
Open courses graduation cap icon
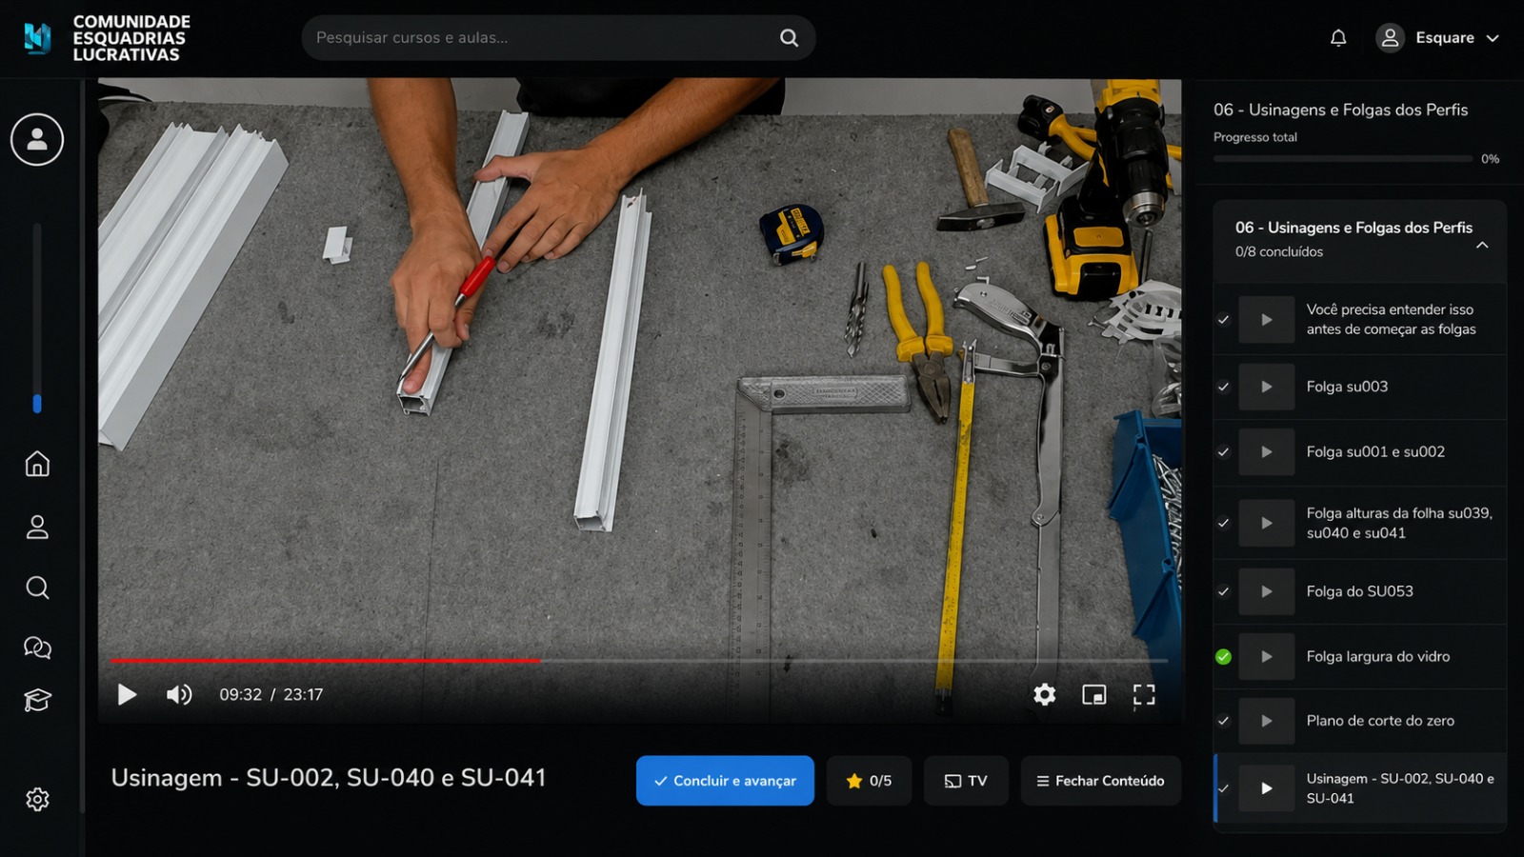coord(37,701)
